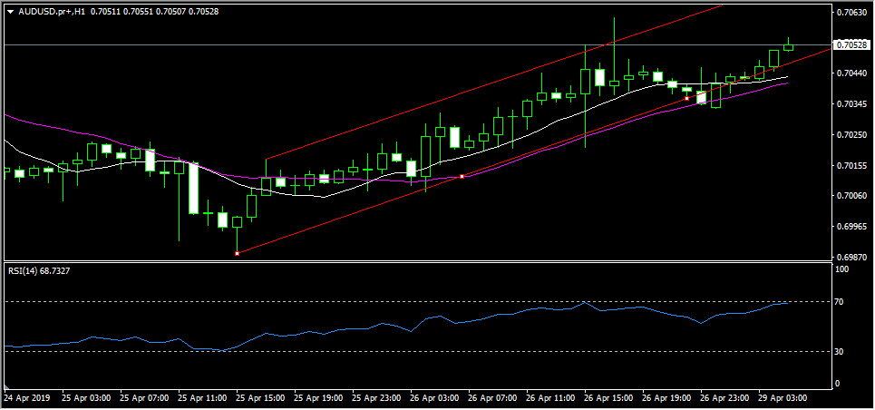Click the RSI(14) 68.7327 indicator label
This screenshot has height=410, width=875.
pos(39,271)
